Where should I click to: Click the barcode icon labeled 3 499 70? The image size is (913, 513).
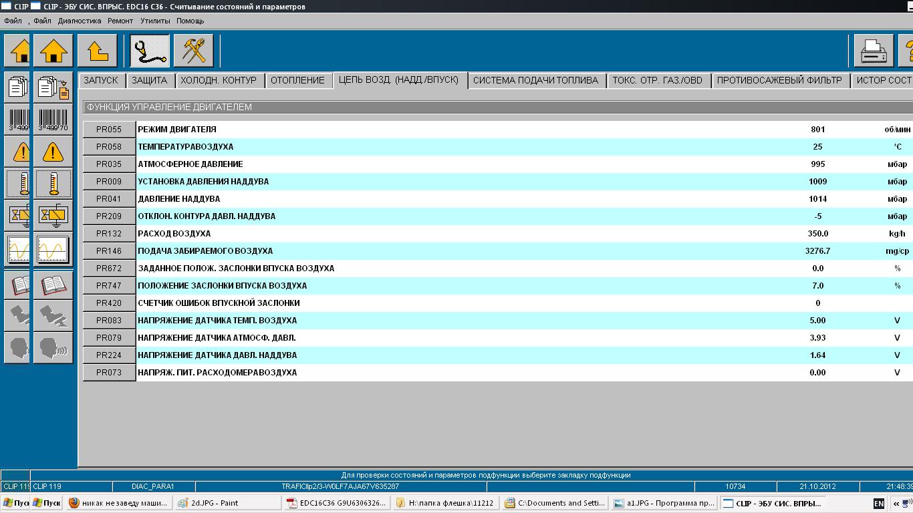click(53, 120)
